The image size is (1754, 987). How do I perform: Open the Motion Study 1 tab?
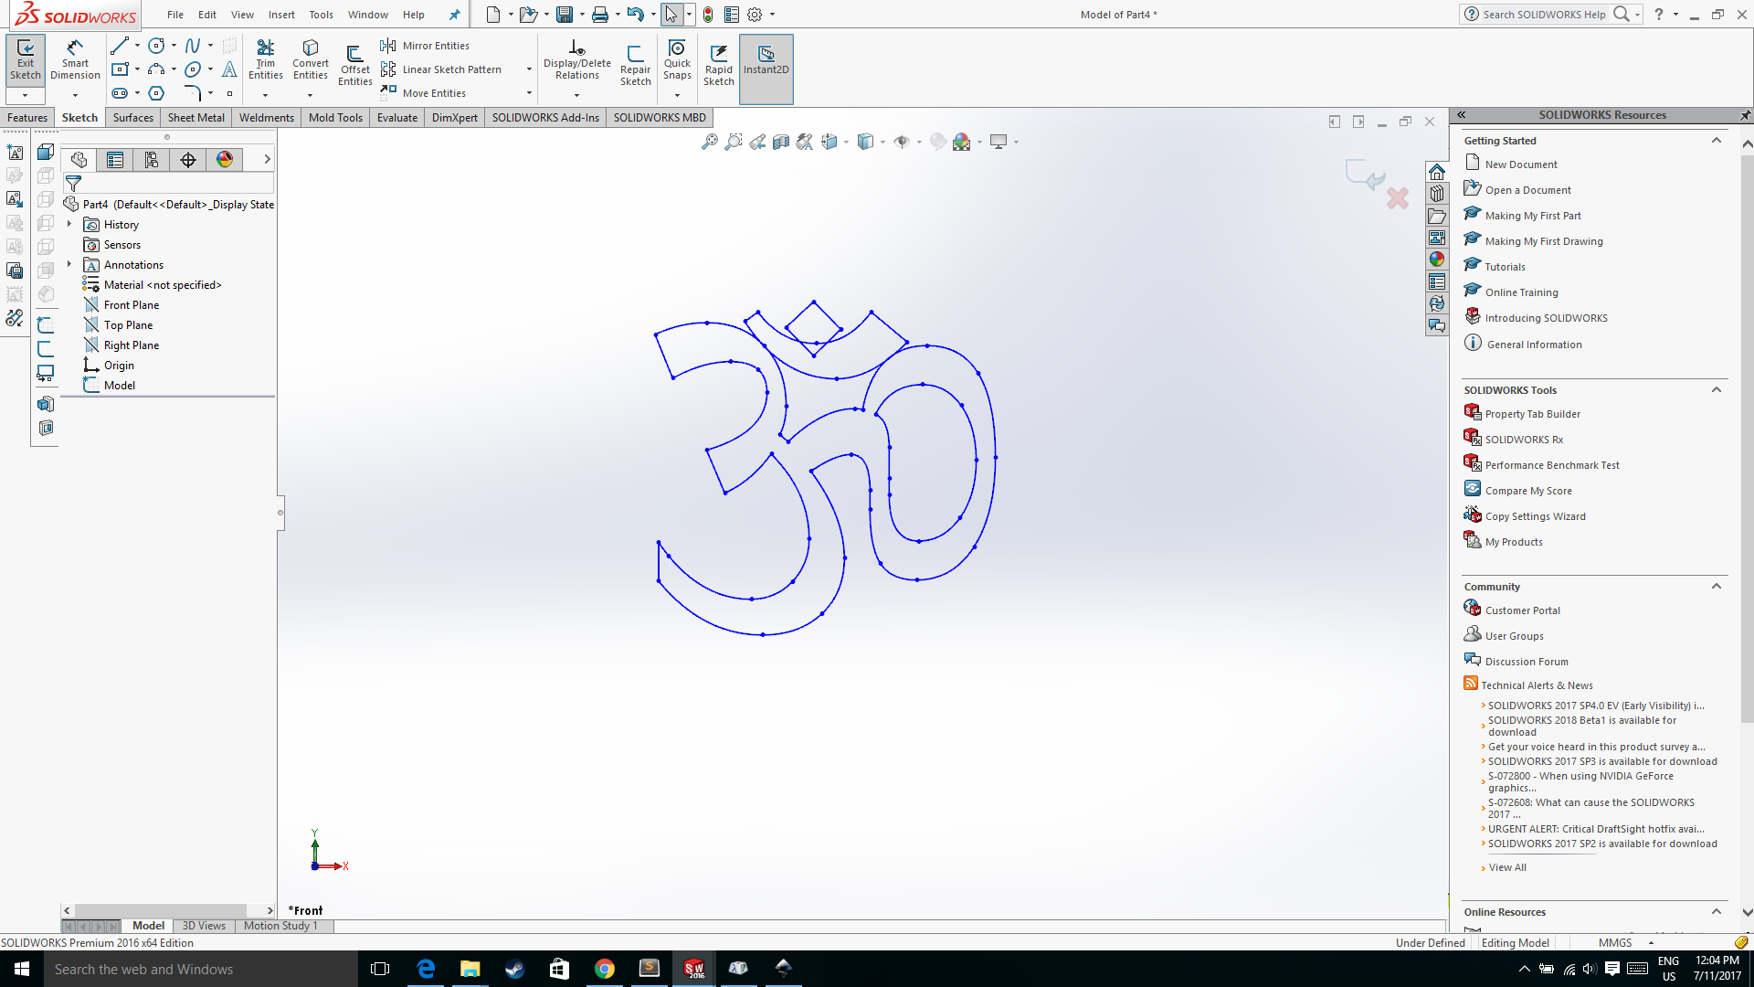point(280,926)
